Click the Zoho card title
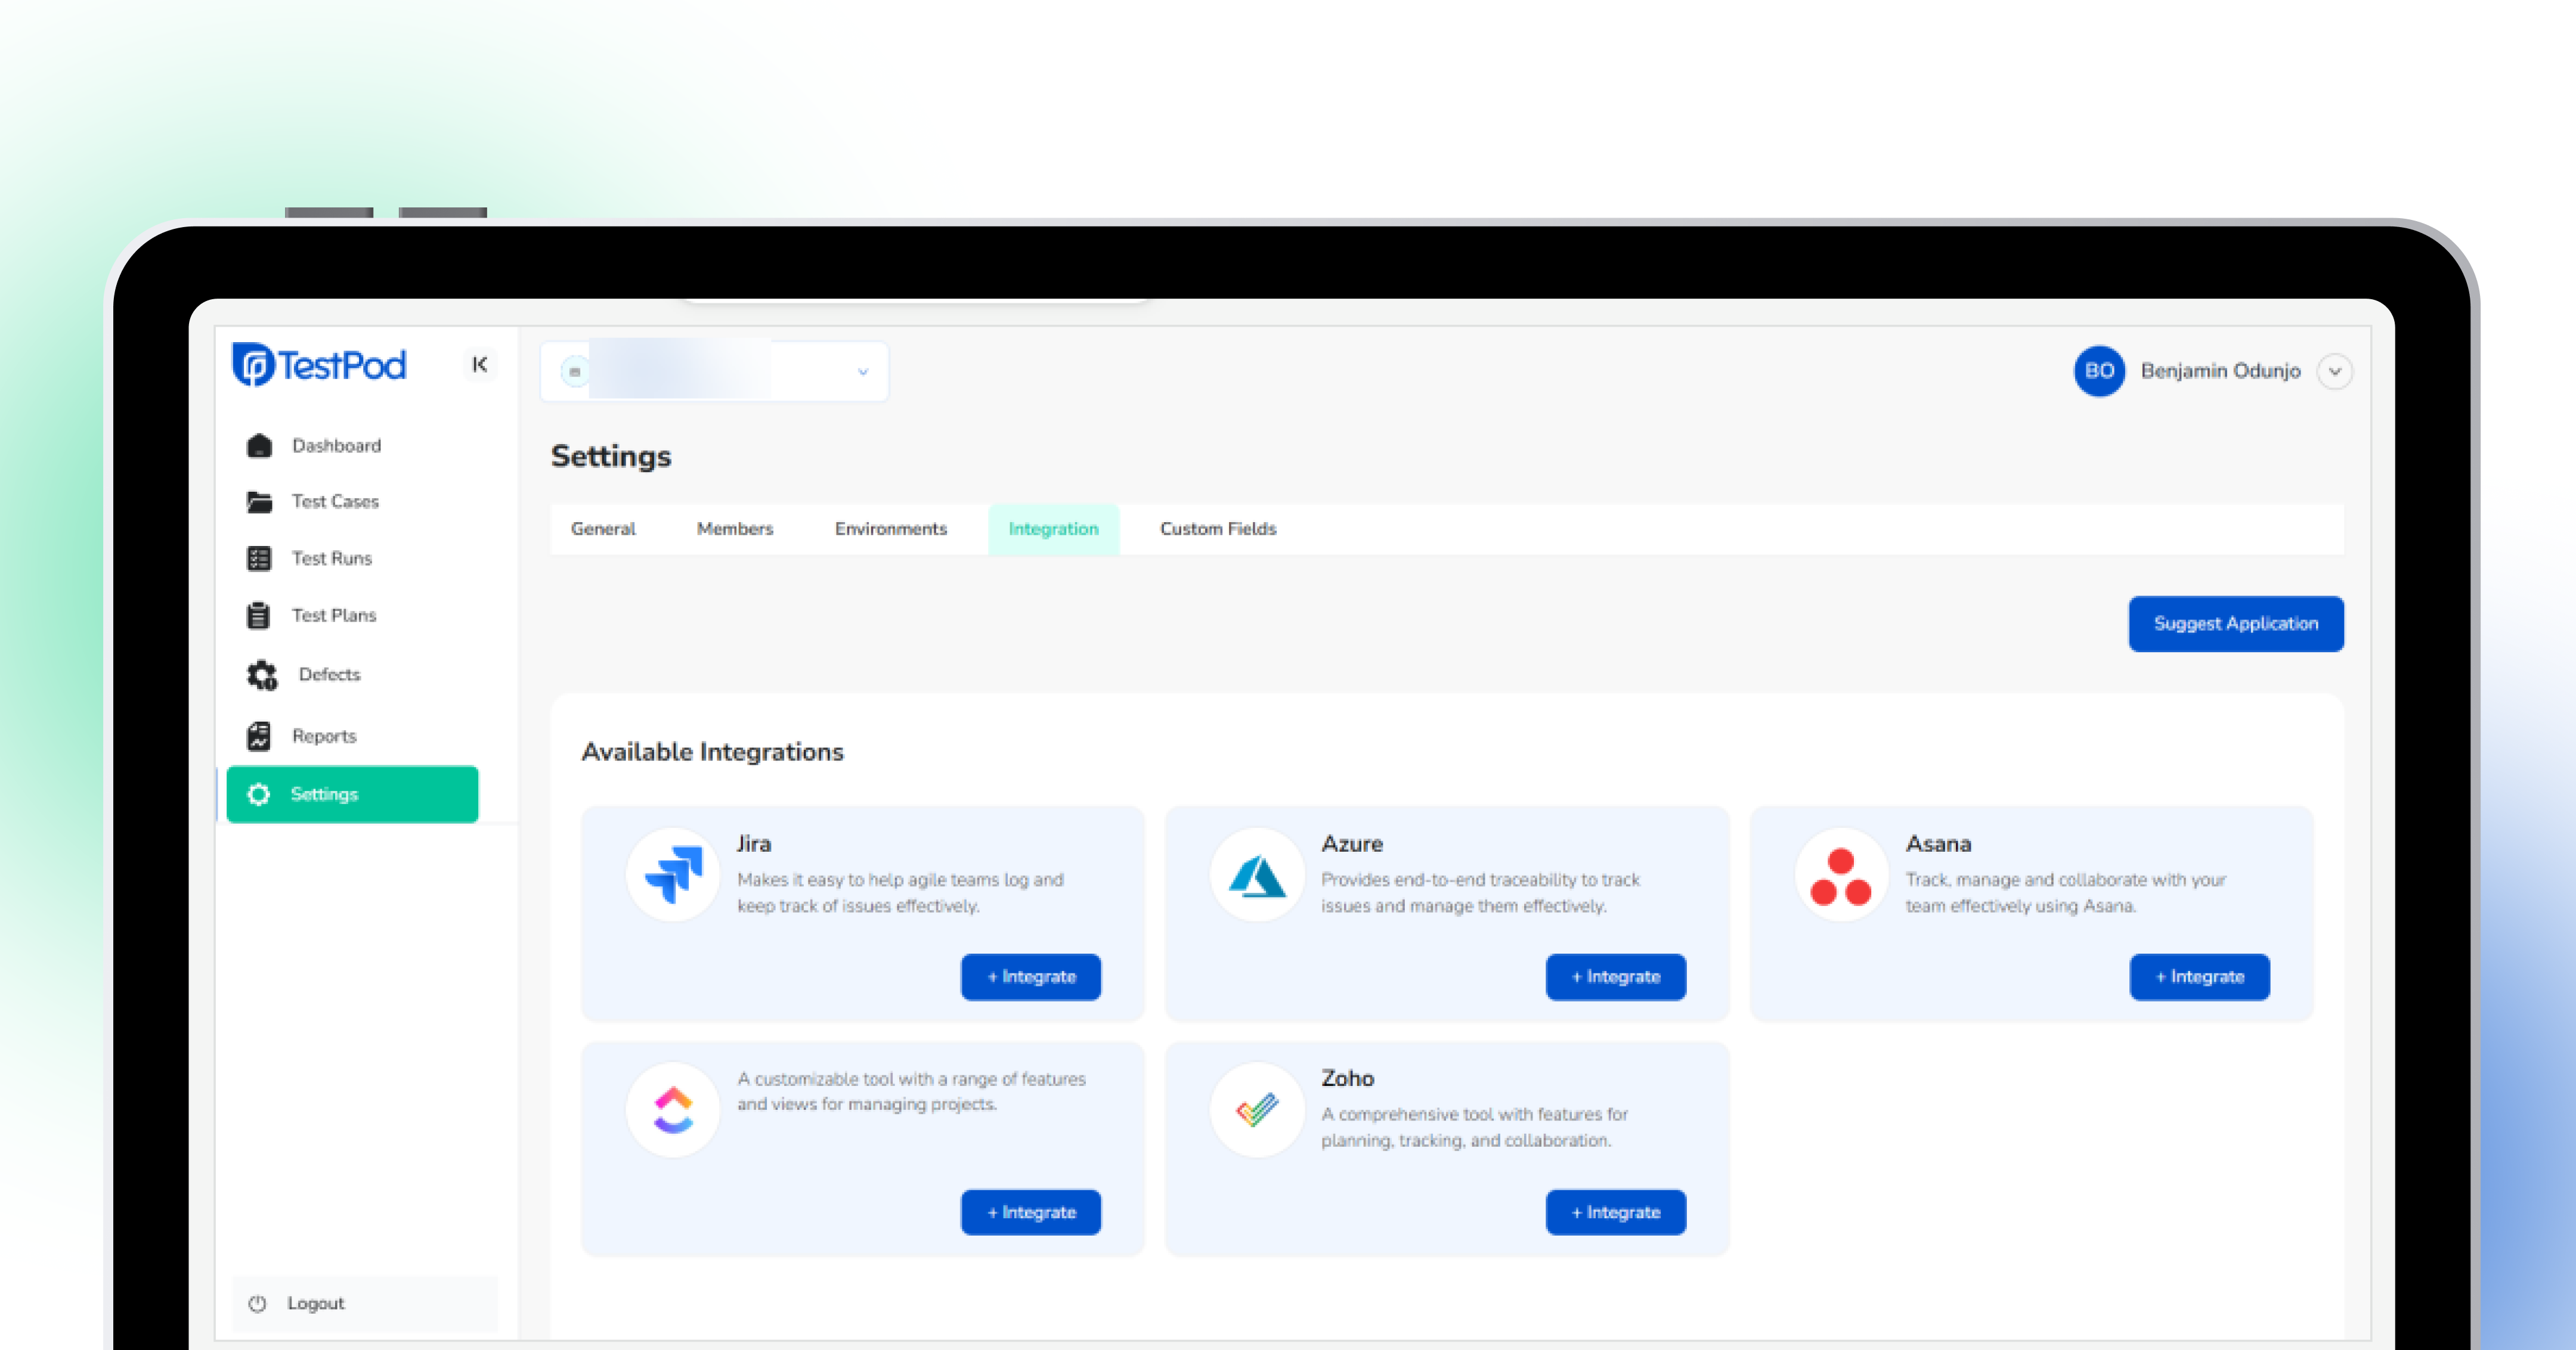This screenshot has width=2576, height=1350. click(x=1347, y=1078)
